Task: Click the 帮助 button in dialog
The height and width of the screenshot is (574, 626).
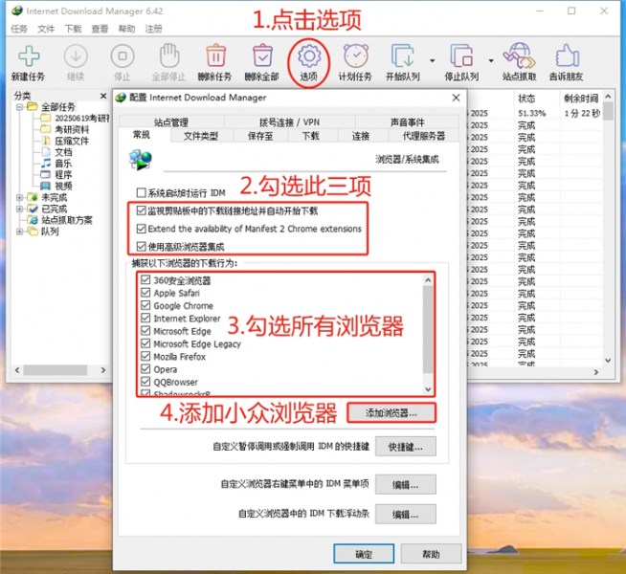Action: (x=431, y=554)
